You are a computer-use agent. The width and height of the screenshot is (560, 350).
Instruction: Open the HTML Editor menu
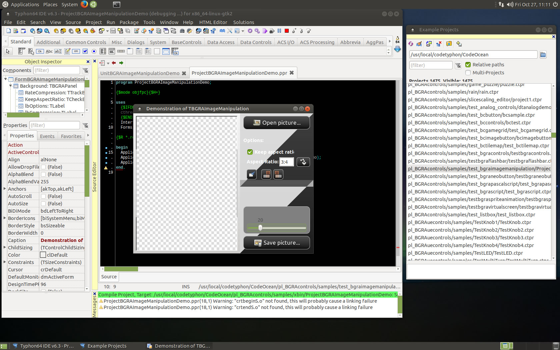[213, 22]
